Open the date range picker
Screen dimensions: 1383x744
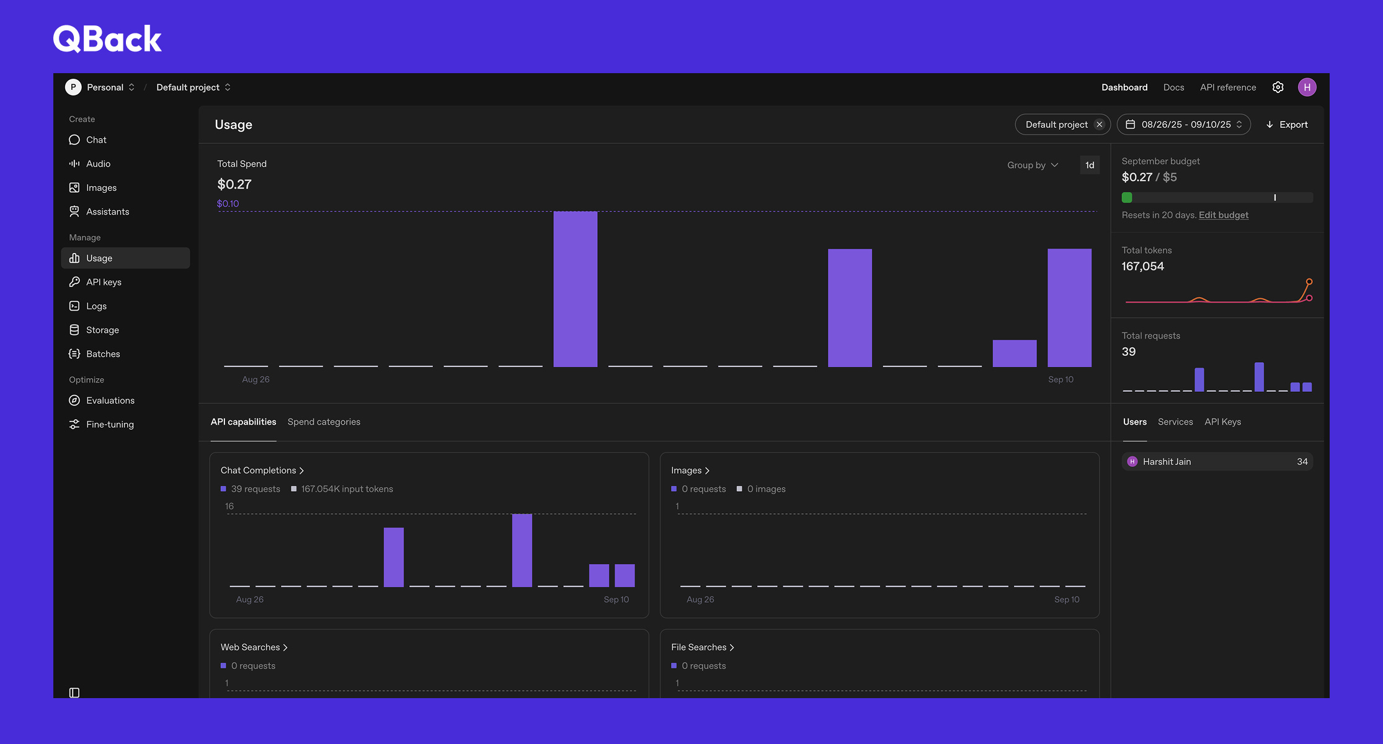1183,125
